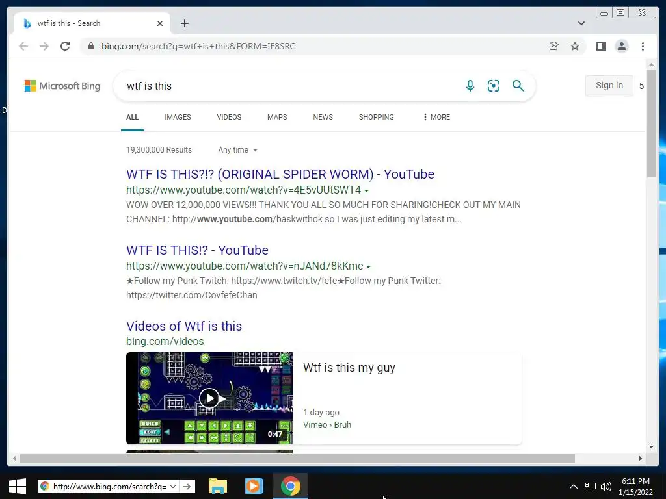This screenshot has width=666, height=499.
Task: Click the browser back arrow
Action: click(23, 46)
